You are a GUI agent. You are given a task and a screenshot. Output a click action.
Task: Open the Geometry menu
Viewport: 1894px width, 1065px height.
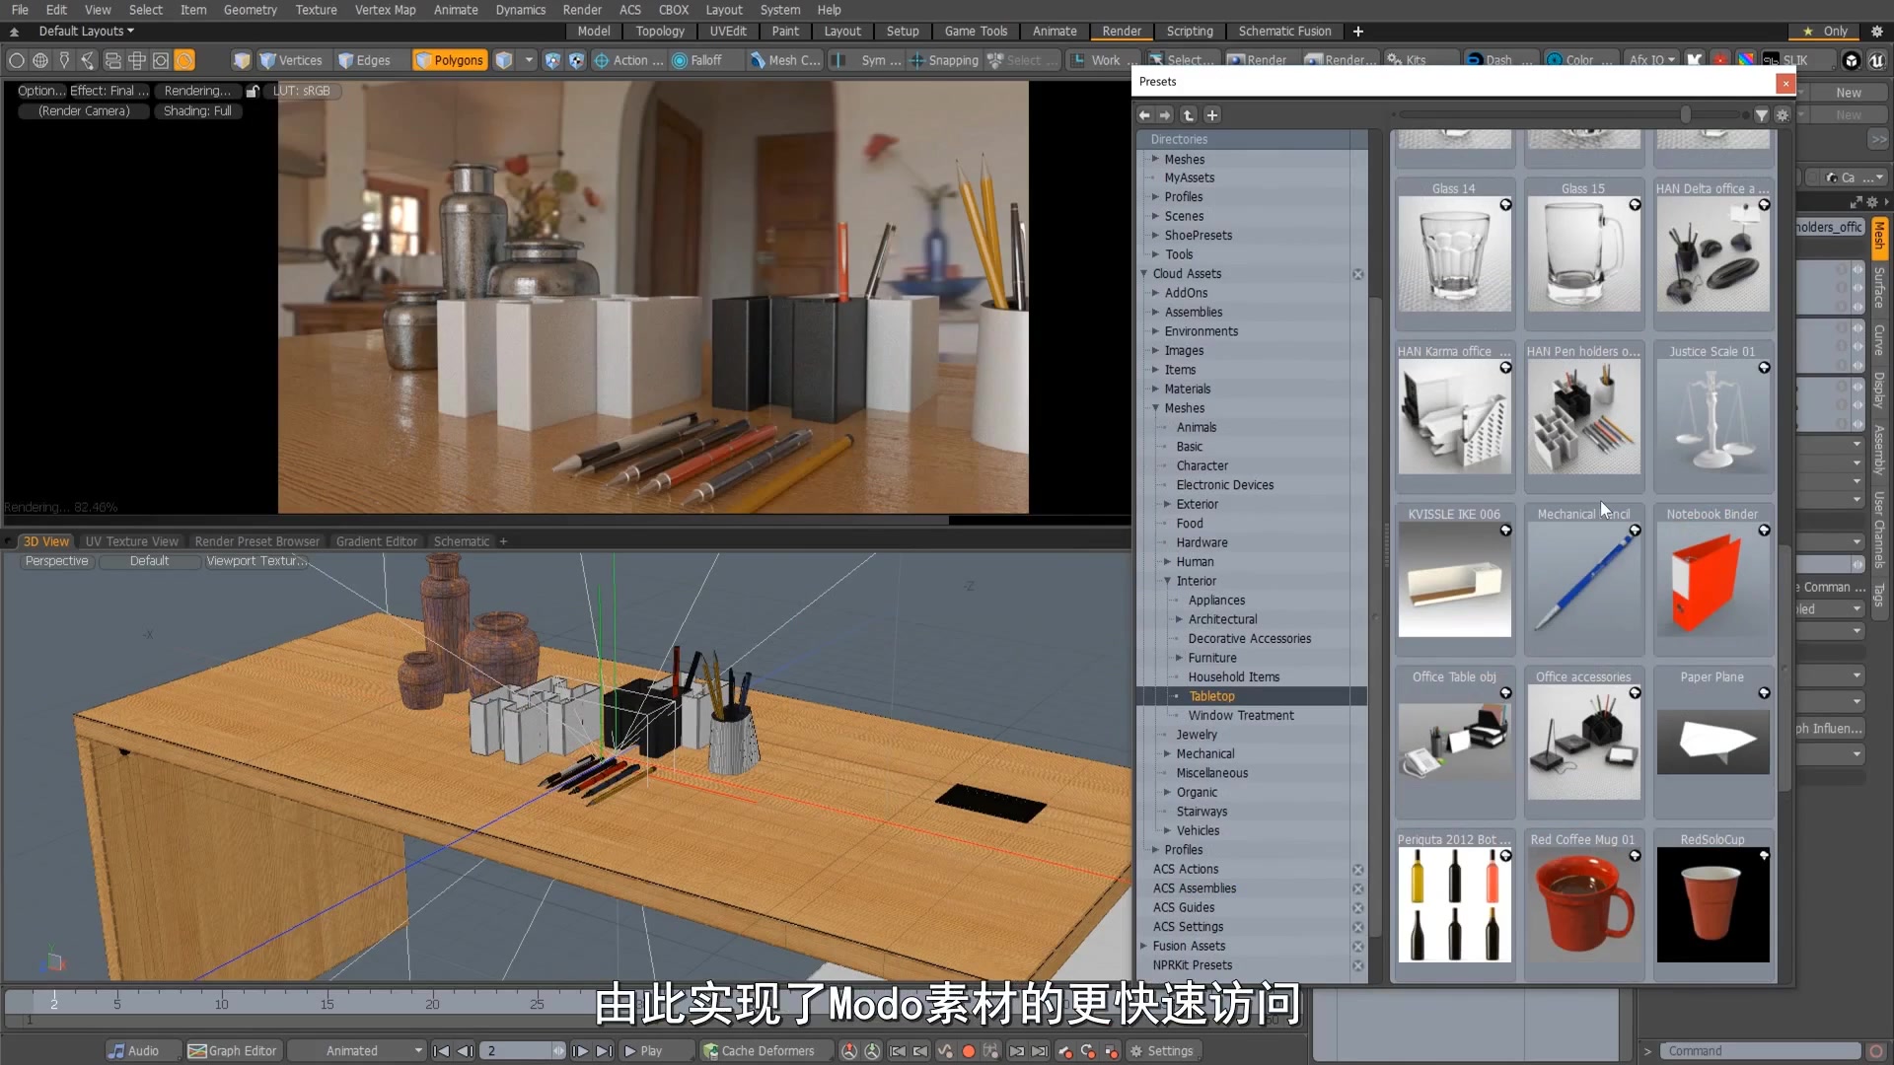coord(250,10)
